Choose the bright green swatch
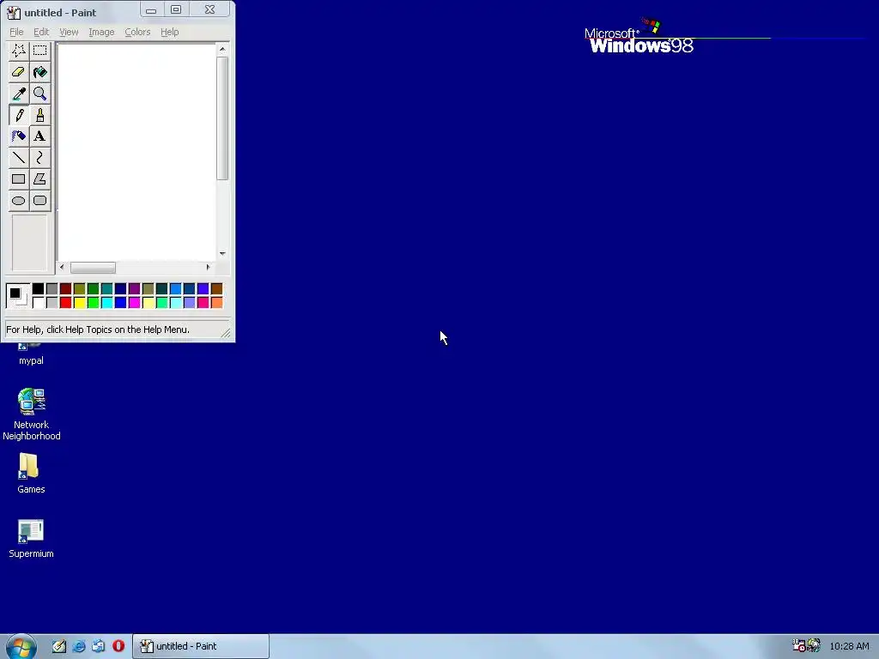 [93, 303]
